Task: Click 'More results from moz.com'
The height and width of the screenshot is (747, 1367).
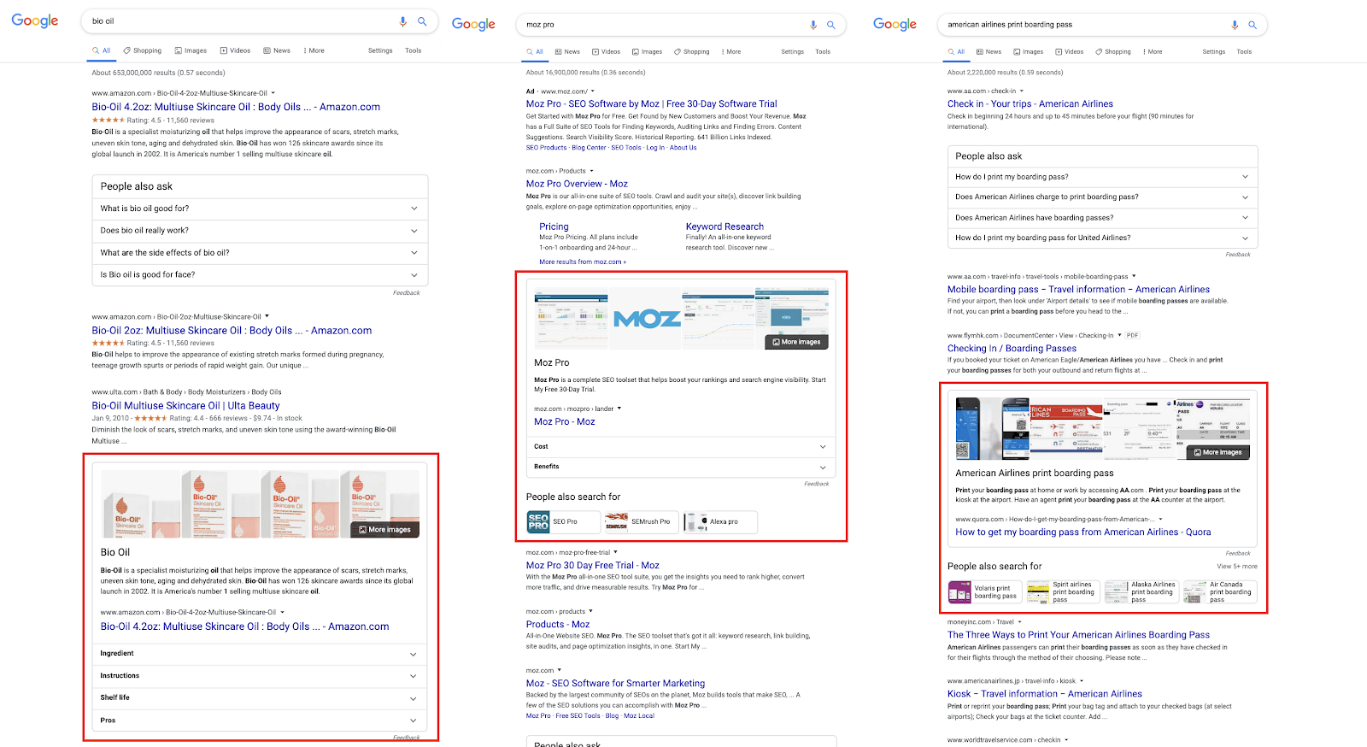Action: click(583, 262)
